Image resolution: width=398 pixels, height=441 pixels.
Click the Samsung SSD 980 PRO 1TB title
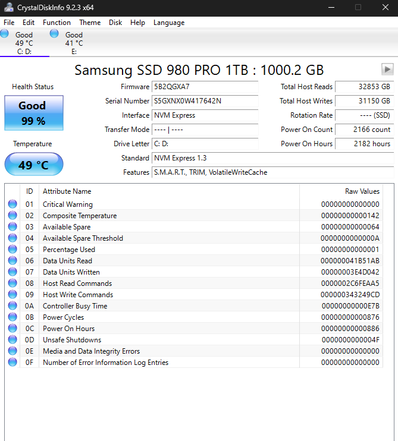[199, 70]
